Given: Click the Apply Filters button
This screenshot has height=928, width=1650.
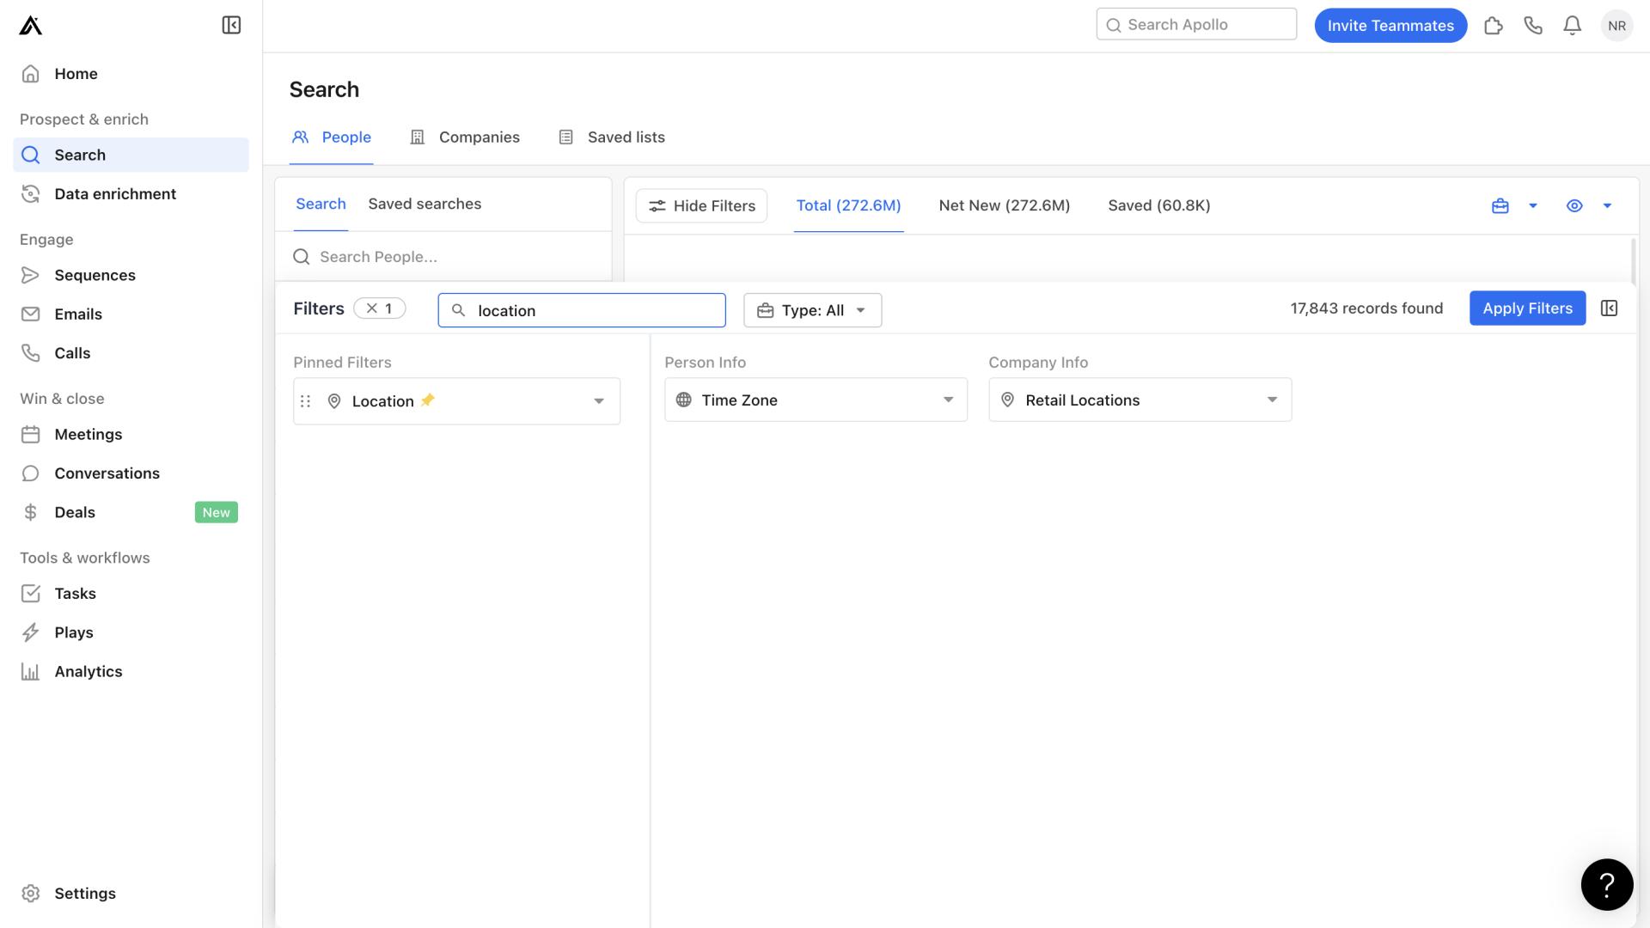Looking at the screenshot, I should click(1526, 307).
